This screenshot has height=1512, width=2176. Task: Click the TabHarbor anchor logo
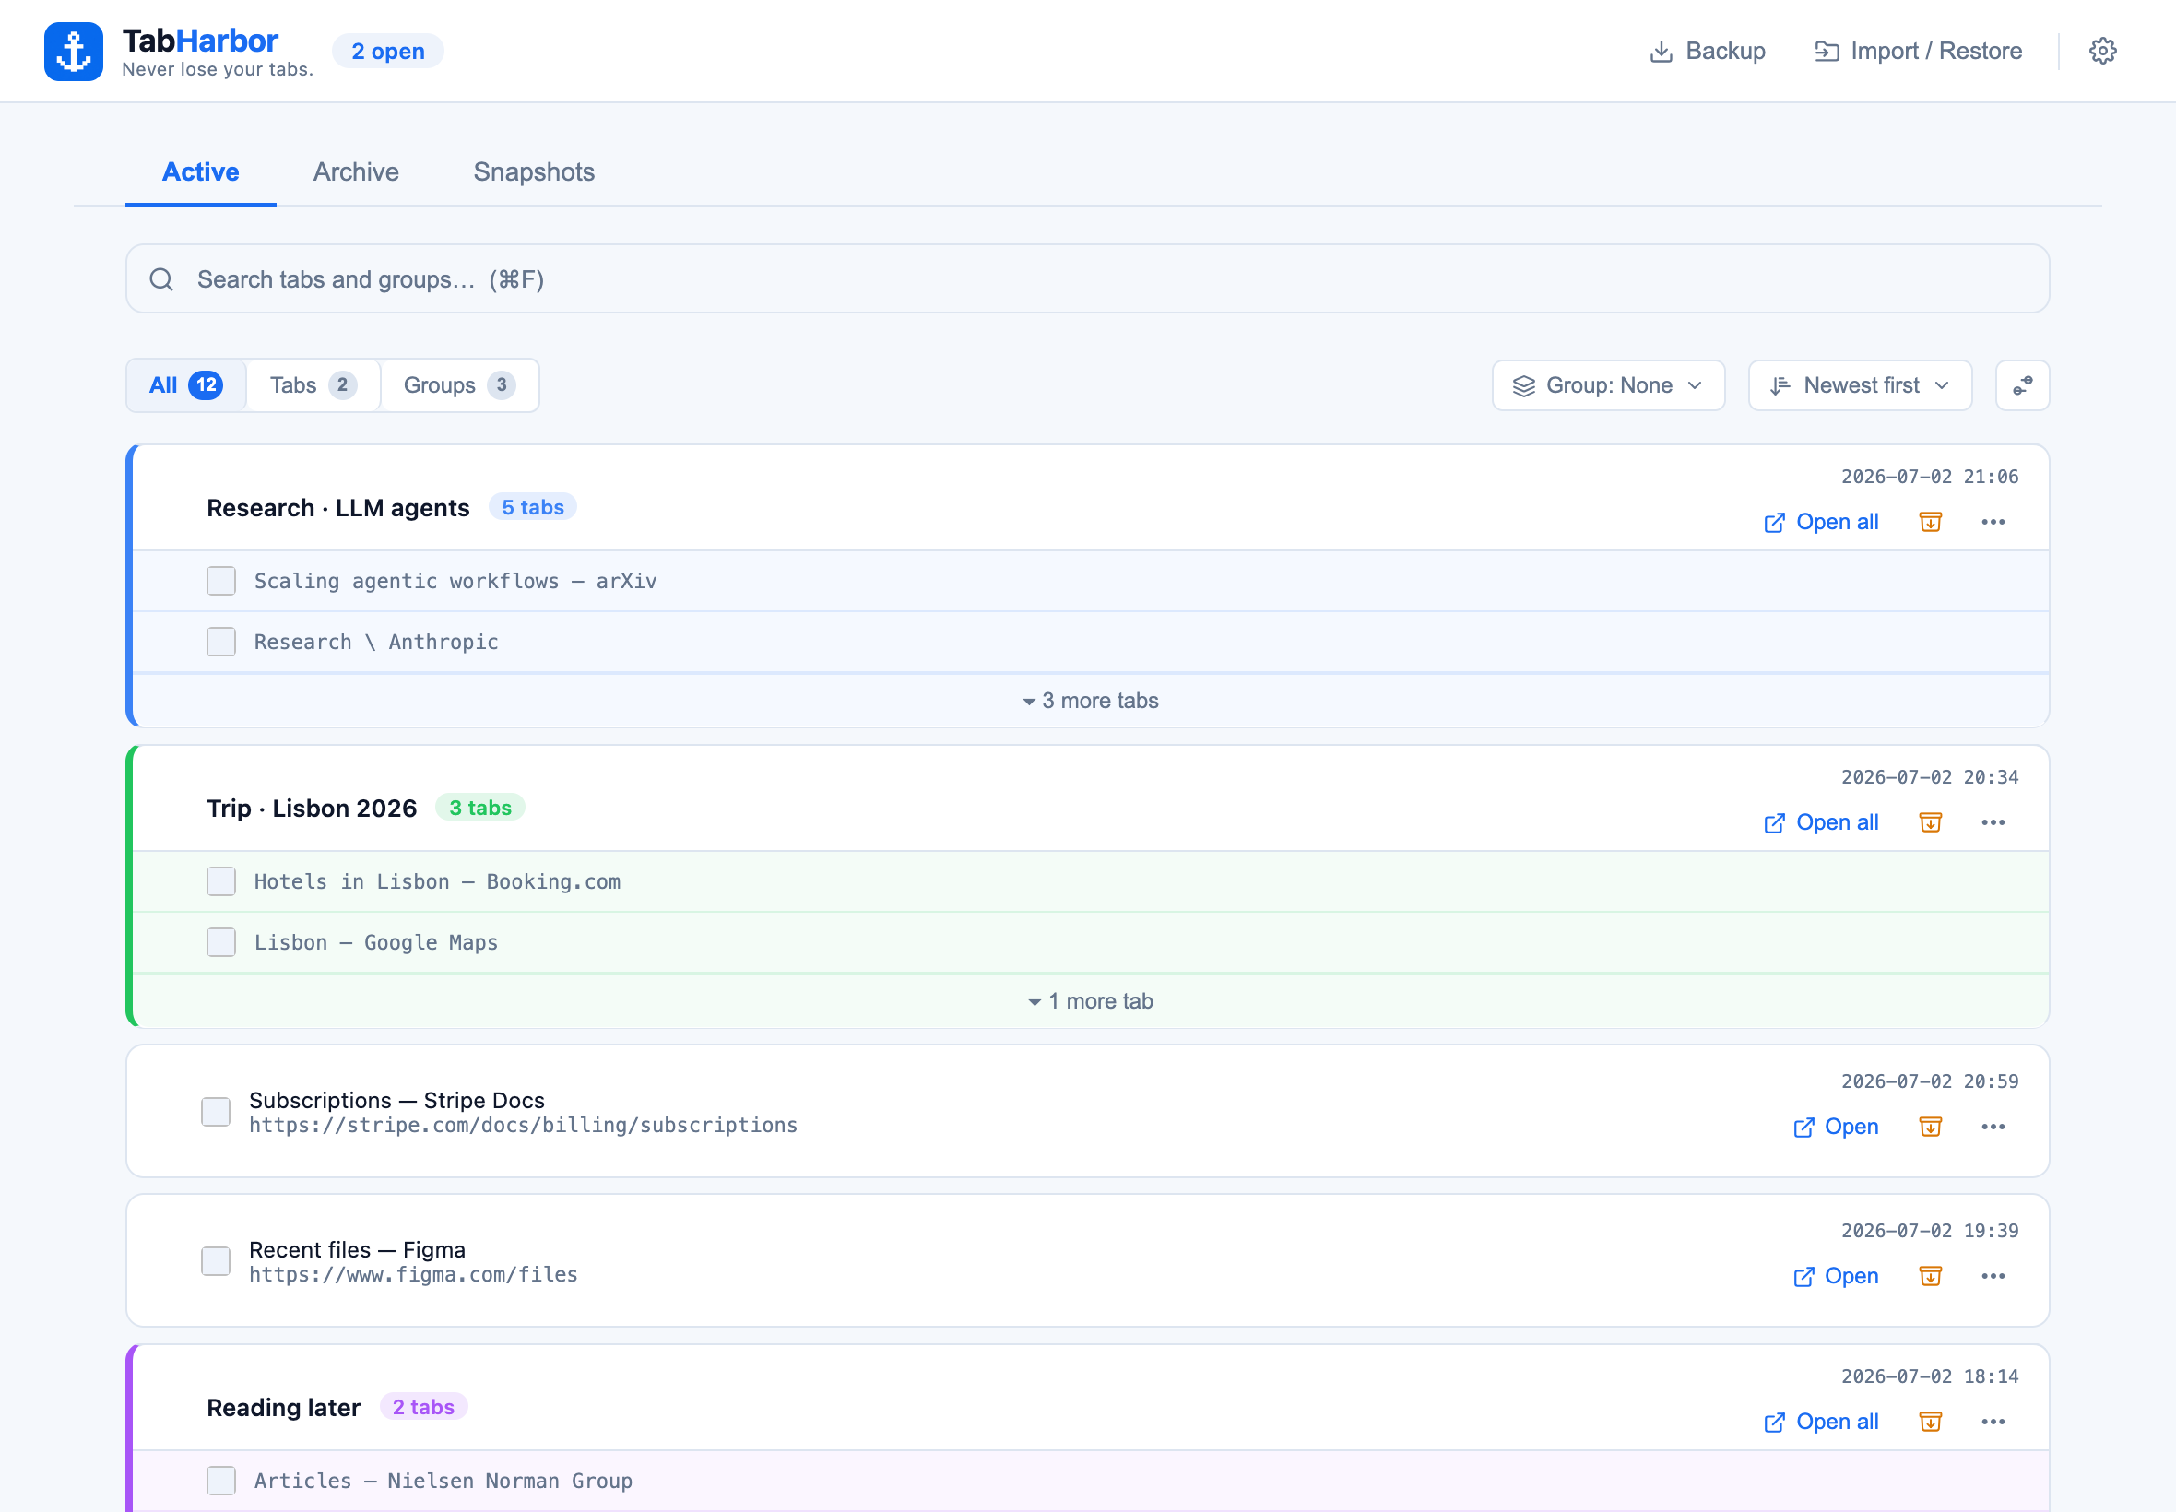click(73, 51)
